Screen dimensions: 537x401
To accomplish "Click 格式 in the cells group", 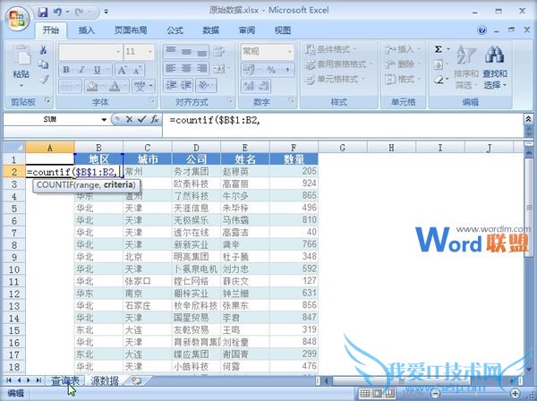I will point(402,80).
